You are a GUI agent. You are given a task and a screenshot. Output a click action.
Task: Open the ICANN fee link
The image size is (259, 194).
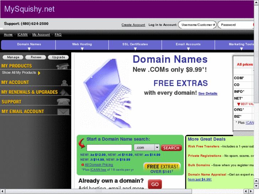pyautogui.click(x=98, y=169)
